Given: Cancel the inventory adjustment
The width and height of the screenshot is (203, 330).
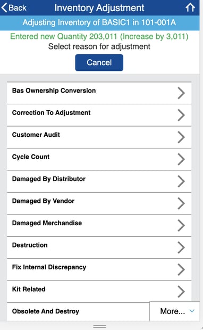Looking at the screenshot, I should tap(99, 62).
